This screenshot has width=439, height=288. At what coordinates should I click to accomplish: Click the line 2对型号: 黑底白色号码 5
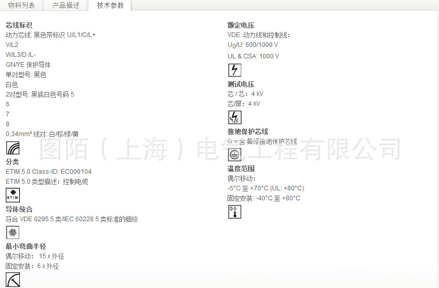click(x=40, y=94)
